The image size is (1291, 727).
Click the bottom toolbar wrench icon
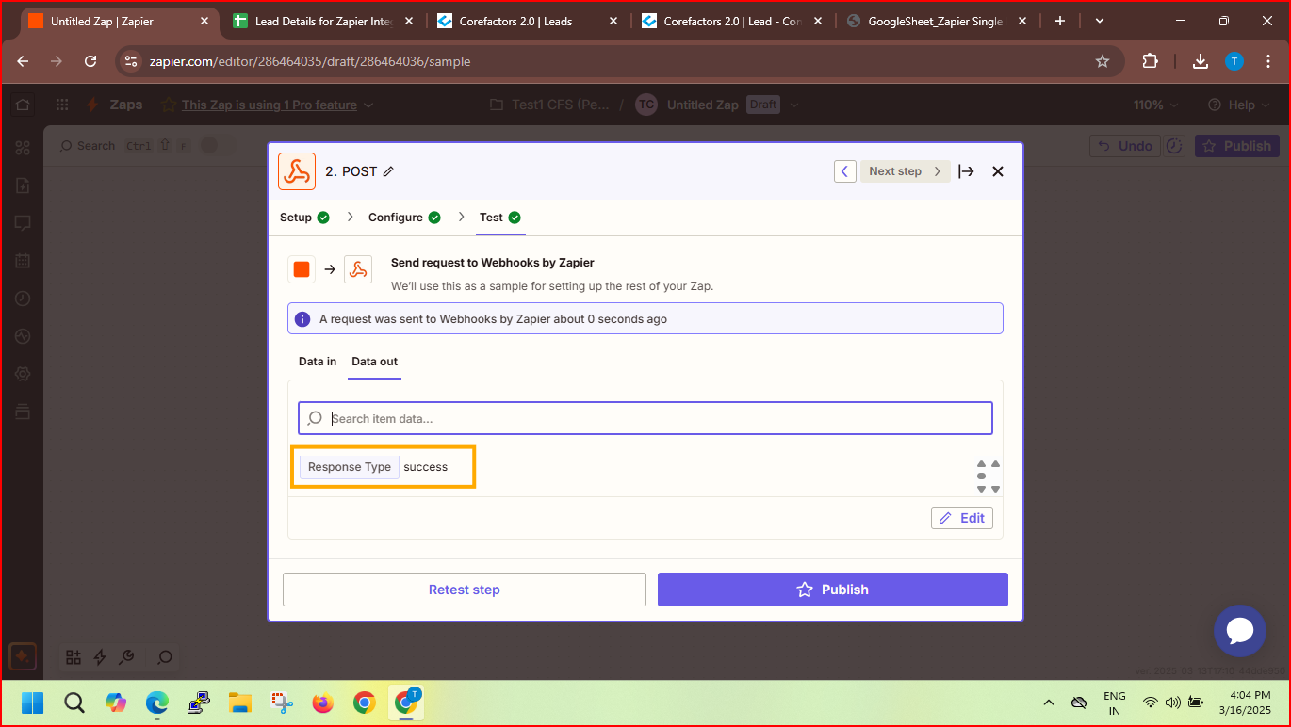click(x=126, y=657)
